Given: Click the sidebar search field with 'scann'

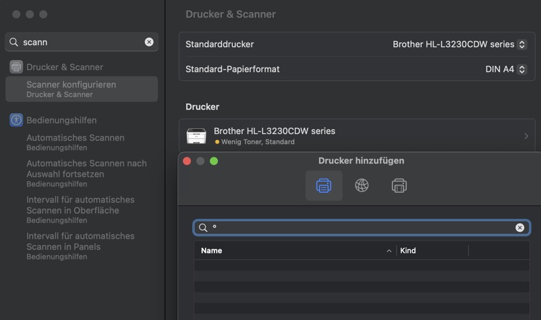Looking at the screenshot, I should click(x=81, y=42).
